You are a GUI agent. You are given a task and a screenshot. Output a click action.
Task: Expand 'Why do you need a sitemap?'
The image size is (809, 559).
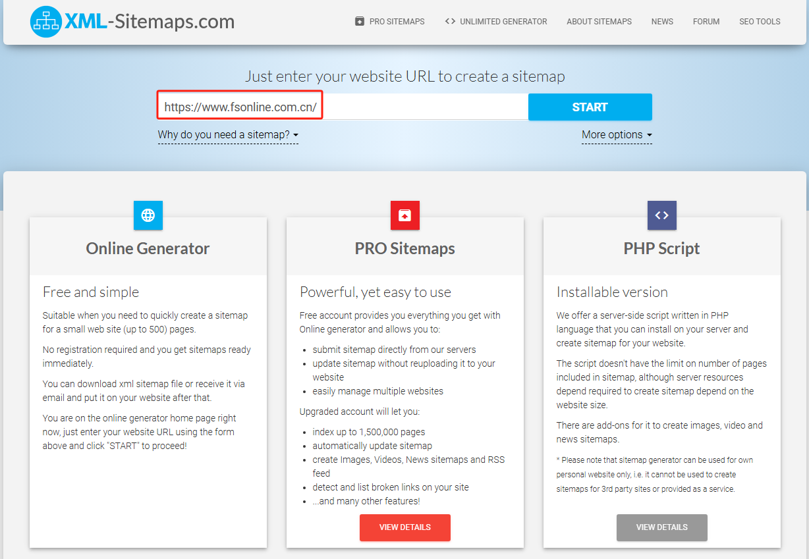pyautogui.click(x=228, y=135)
